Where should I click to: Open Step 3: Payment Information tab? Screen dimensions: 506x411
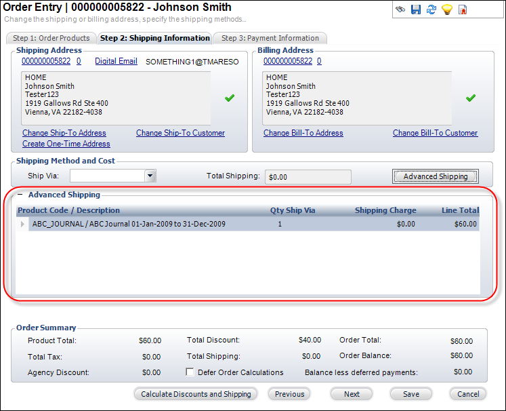pyautogui.click(x=270, y=38)
